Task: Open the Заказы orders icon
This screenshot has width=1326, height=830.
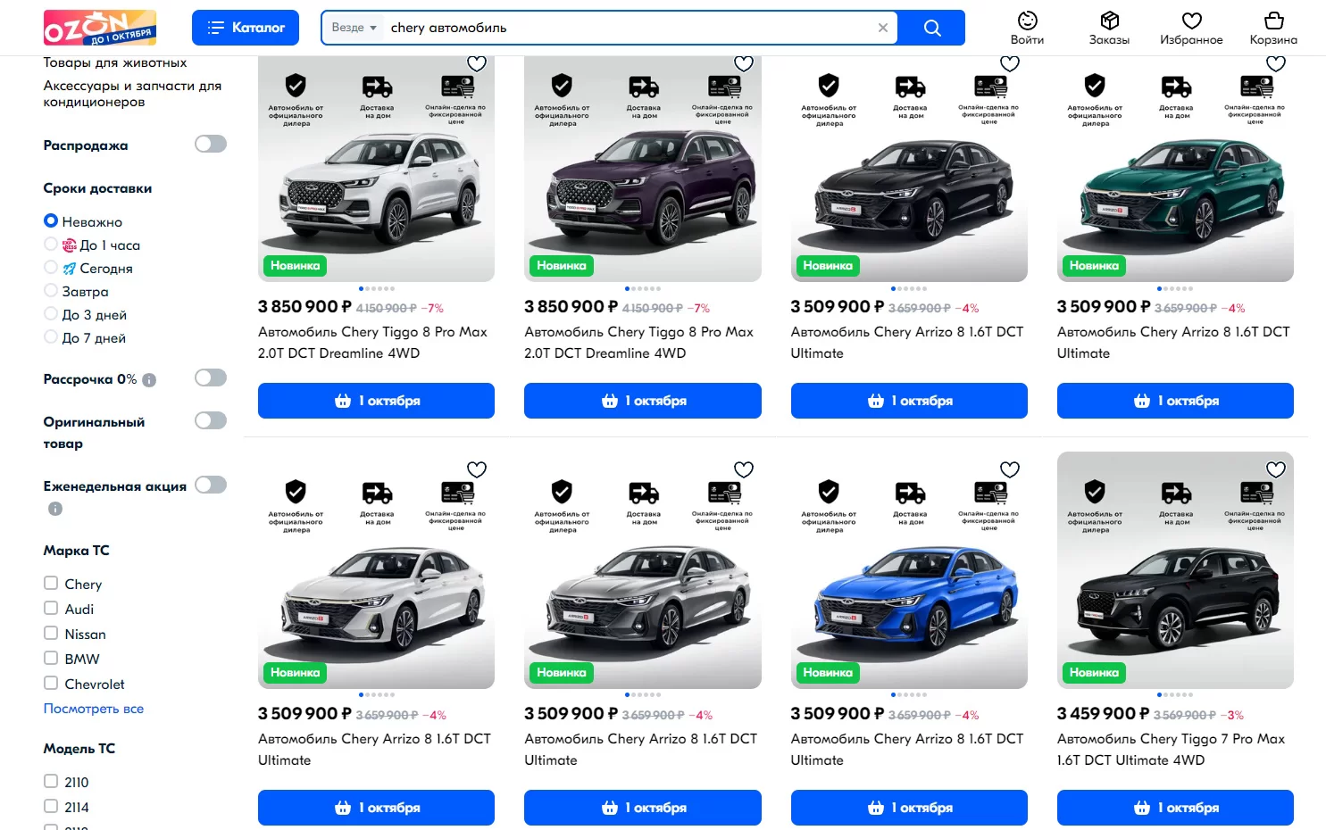Action: tap(1109, 28)
